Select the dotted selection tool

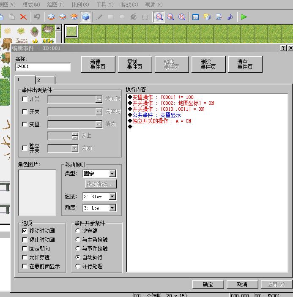145,17
